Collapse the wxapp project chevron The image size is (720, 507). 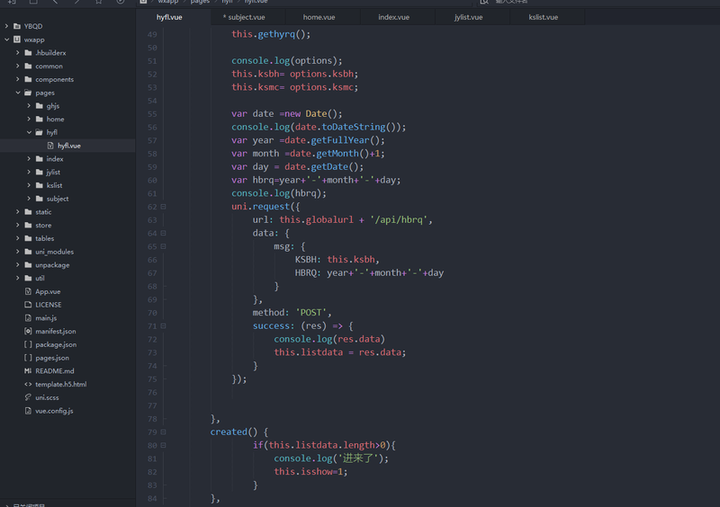[x=6, y=40]
